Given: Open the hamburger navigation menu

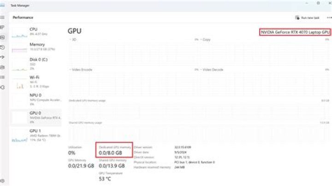Looking at the screenshot, I should (x=3, y=17).
